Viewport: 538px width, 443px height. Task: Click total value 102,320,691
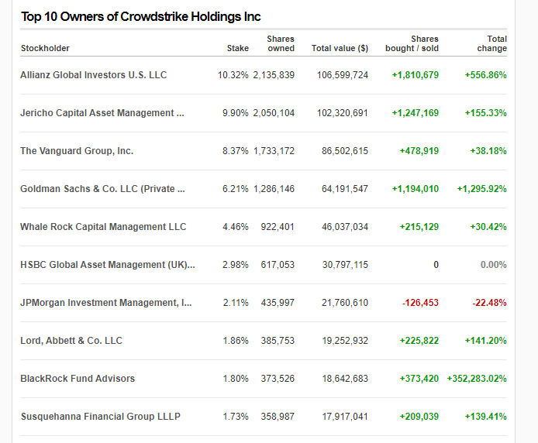tap(343, 113)
